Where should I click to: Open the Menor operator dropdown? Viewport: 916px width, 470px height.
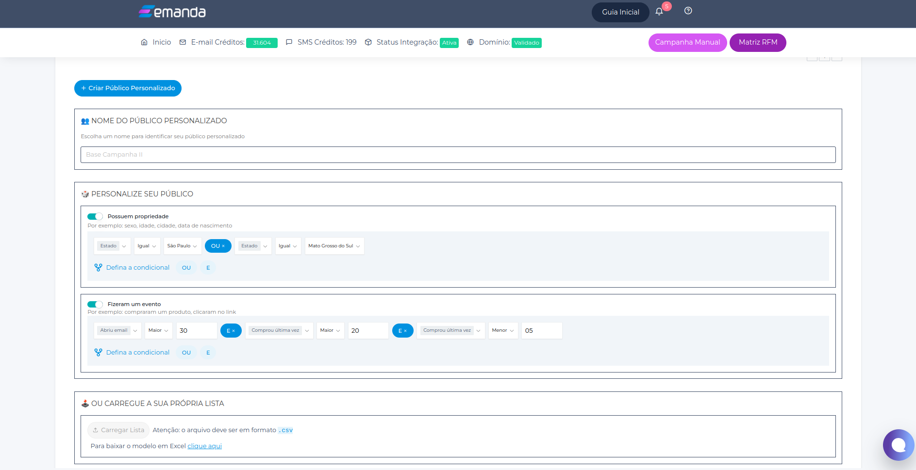tap(503, 331)
